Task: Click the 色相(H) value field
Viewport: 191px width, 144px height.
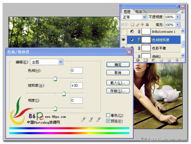Action: tap(77, 71)
